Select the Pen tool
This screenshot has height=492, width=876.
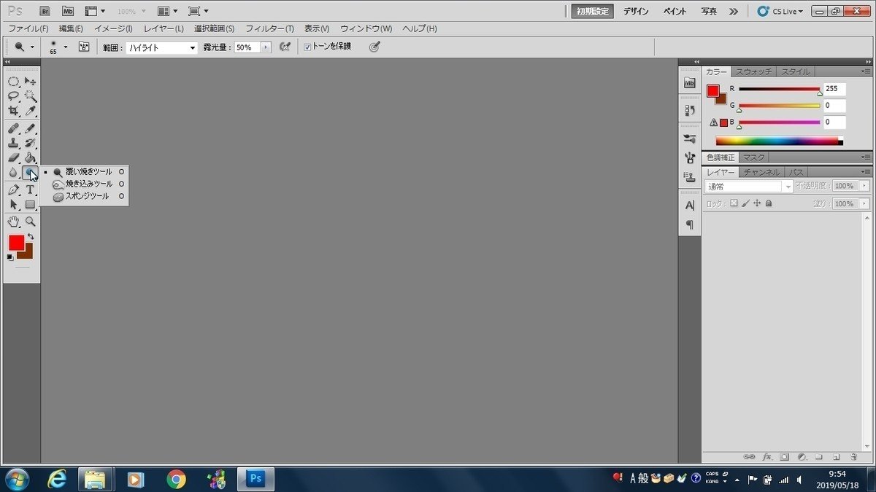point(13,190)
